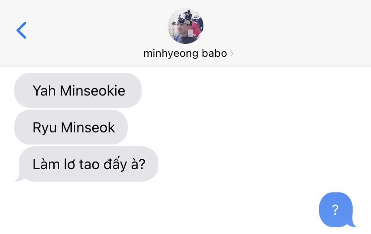Open minhyeong babo's round profile photo
This screenshot has width=371, height=234.
point(185,26)
